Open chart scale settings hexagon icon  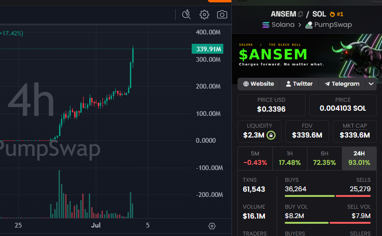[212, 226]
